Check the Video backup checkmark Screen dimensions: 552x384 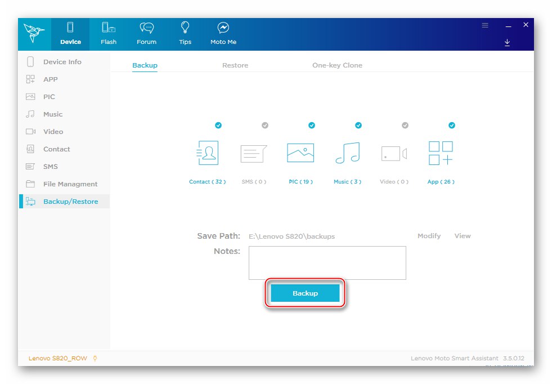[405, 125]
